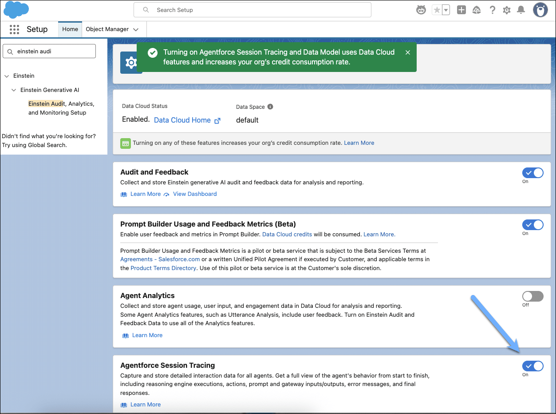The image size is (556, 414).
Task: Click the Quick Find magnifier icon
Action: (10, 52)
